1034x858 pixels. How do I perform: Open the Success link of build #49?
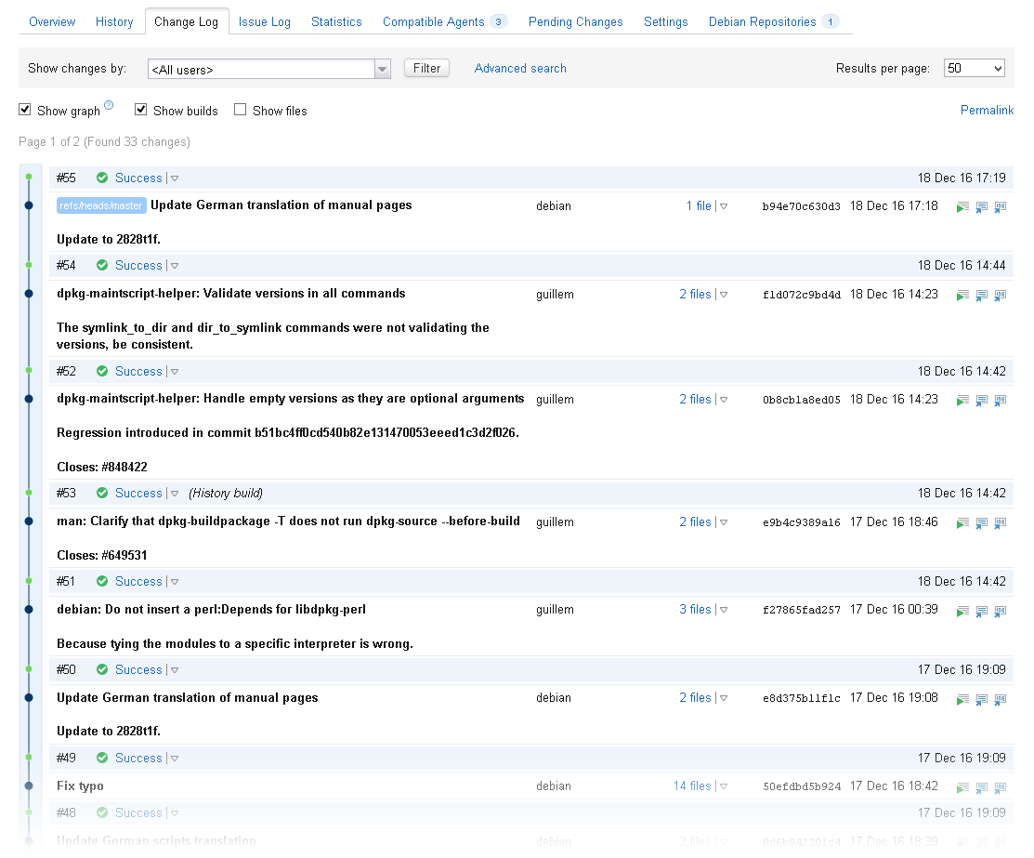138,759
